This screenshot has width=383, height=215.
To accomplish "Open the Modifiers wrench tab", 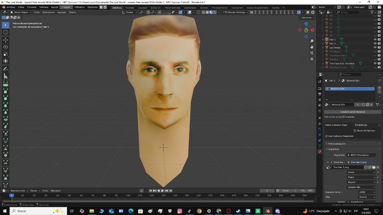I will pyautogui.click(x=319, y=124).
